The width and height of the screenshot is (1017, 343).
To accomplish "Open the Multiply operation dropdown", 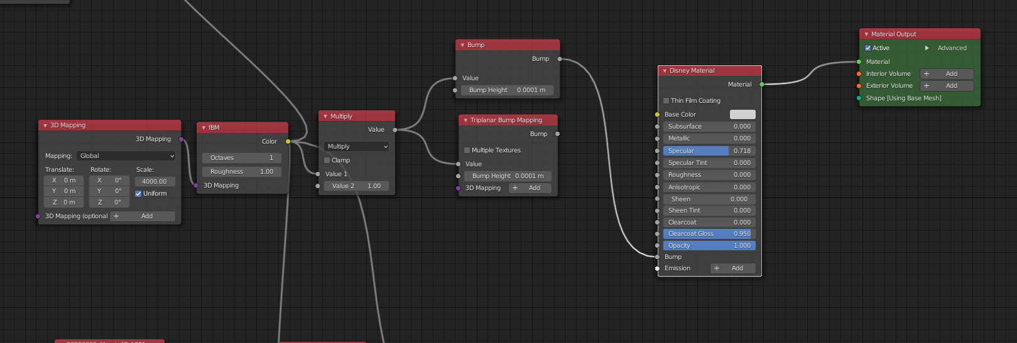I will [357, 147].
